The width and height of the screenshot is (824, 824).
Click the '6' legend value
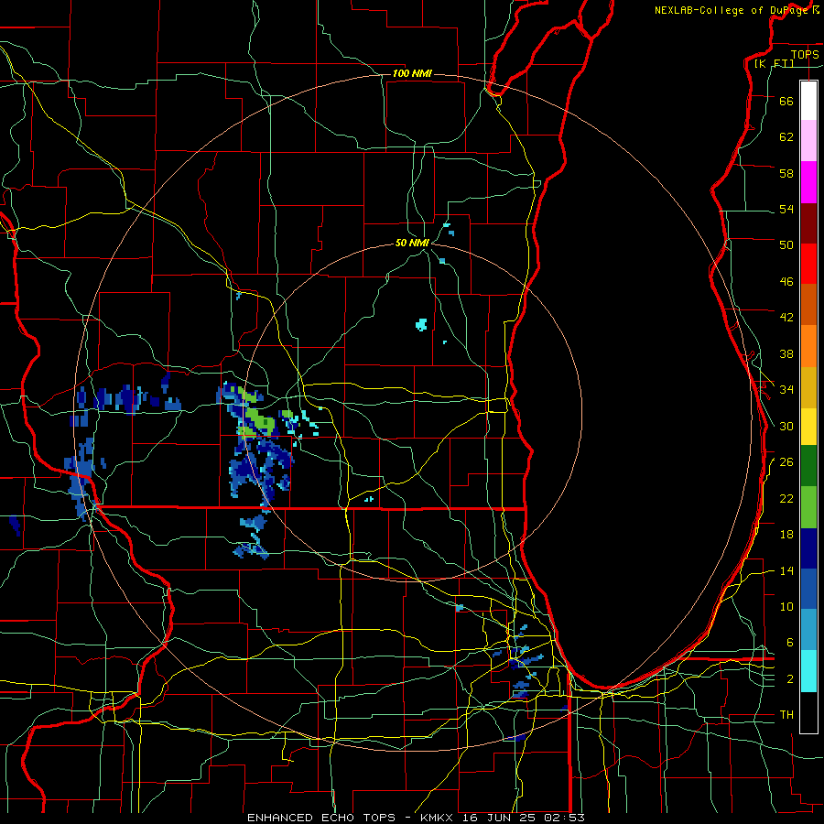click(x=790, y=643)
